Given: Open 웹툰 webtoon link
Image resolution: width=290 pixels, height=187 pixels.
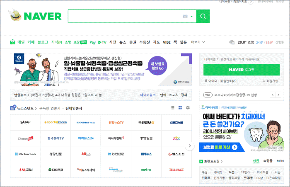Looking at the screenshot, I should pos(183,42).
